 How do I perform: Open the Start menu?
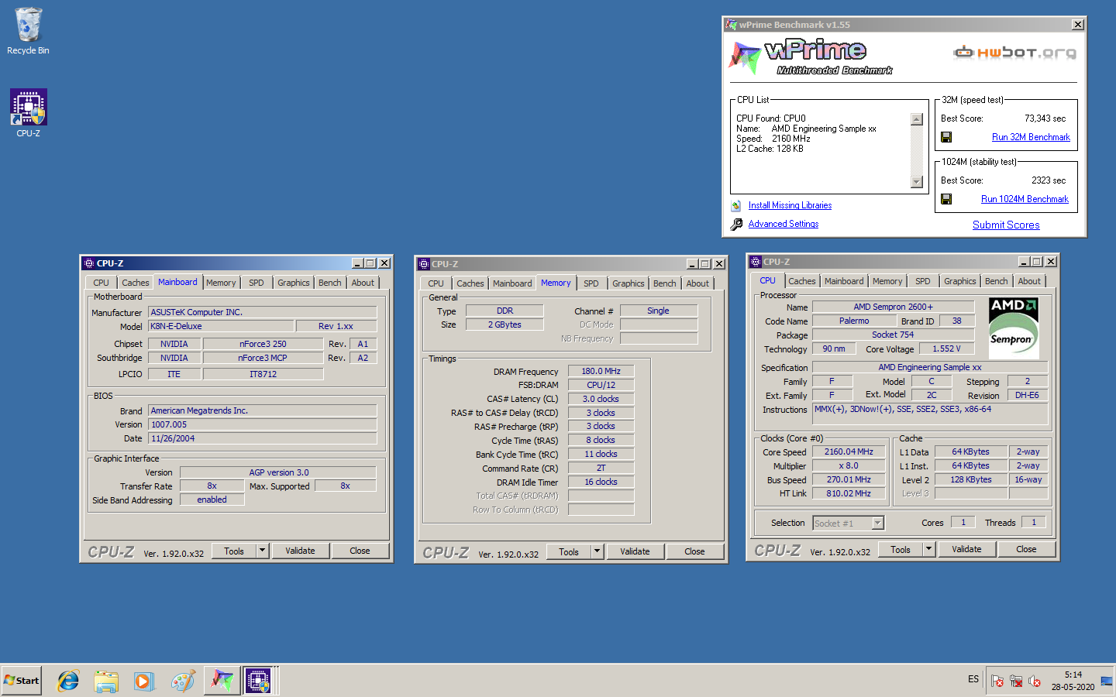22,681
